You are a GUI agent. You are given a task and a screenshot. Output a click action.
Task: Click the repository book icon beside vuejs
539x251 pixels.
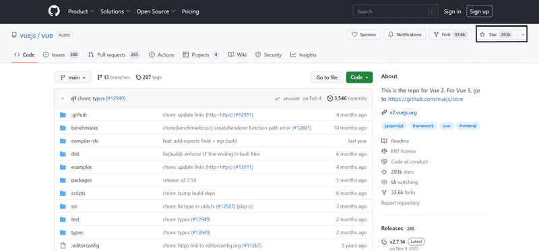coord(14,35)
